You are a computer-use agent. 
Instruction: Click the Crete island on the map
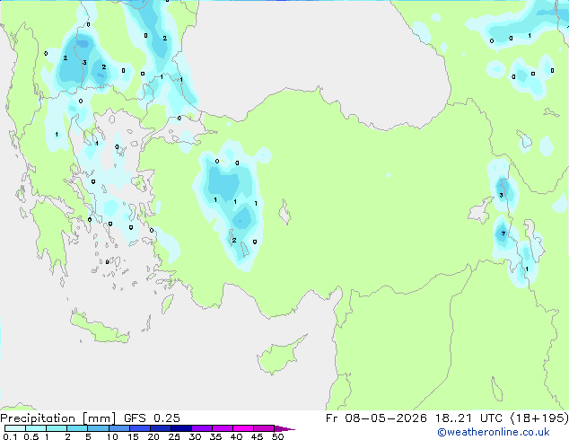coord(99,328)
